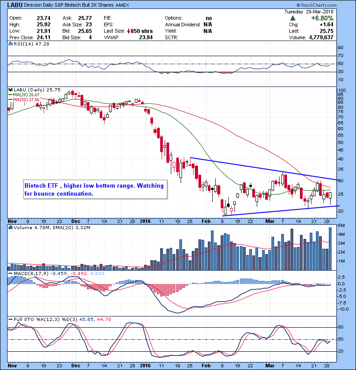
Task: Click the Bid Size value 4
Action: pos(90,37)
